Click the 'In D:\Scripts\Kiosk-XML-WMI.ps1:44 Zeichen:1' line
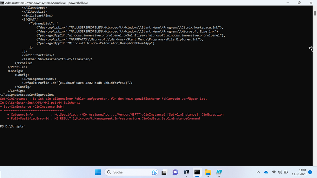The image size is (317, 178). (x=40, y=103)
